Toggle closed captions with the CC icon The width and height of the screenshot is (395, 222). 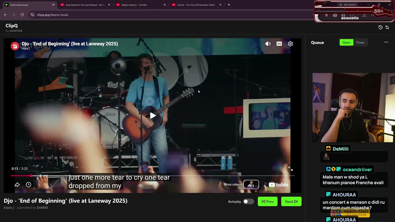click(x=279, y=44)
